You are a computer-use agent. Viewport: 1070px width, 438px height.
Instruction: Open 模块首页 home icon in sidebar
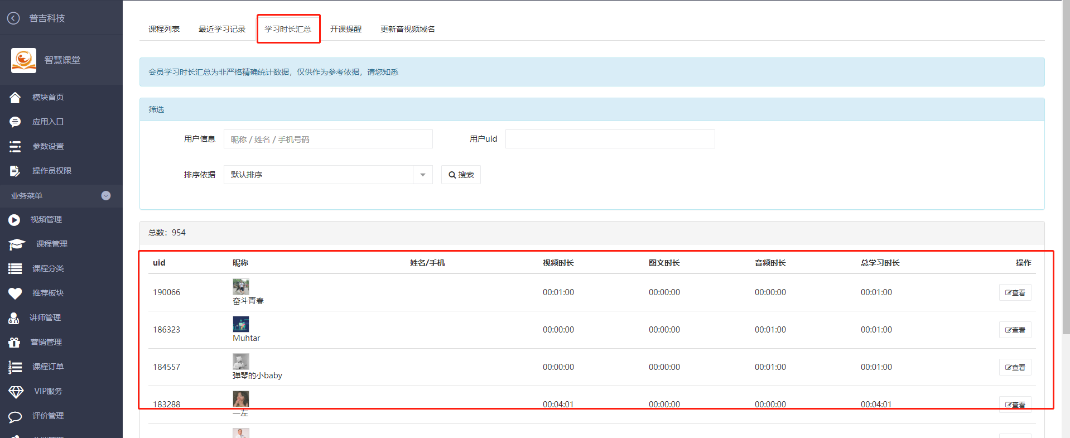point(15,98)
